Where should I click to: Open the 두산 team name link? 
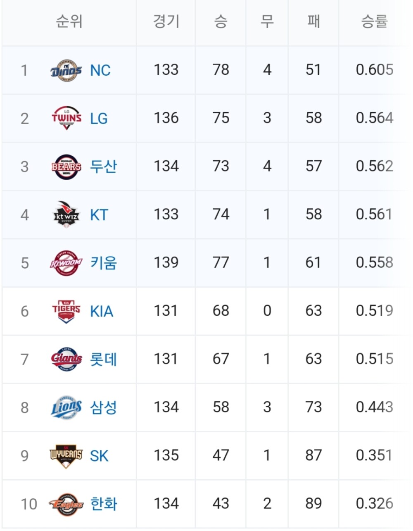click(104, 167)
